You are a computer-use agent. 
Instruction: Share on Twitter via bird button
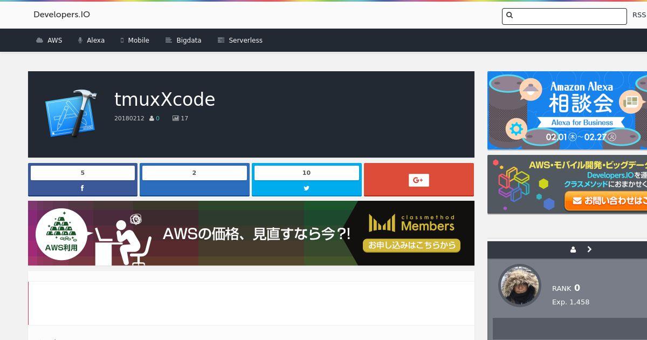click(306, 188)
